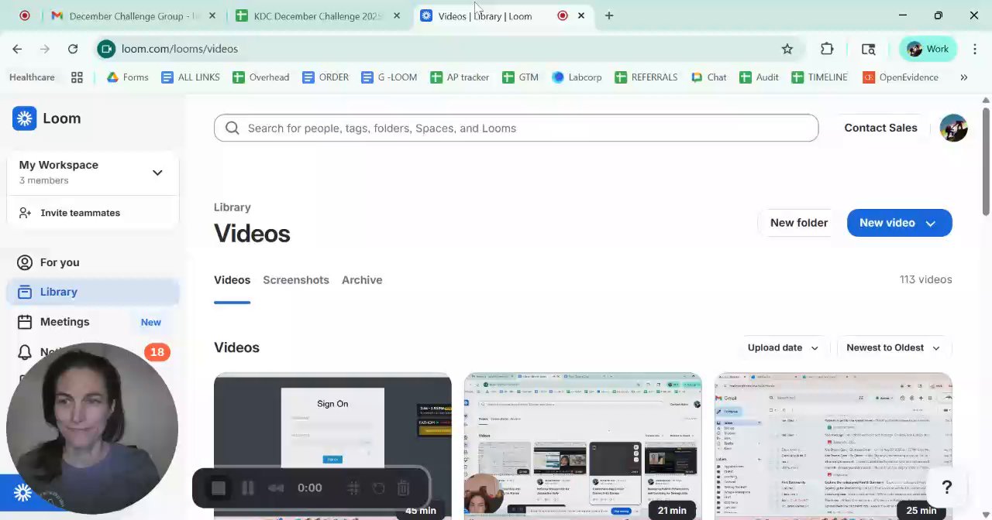This screenshot has width=992, height=520.
Task: Open the Work profile chip
Action: 928,49
